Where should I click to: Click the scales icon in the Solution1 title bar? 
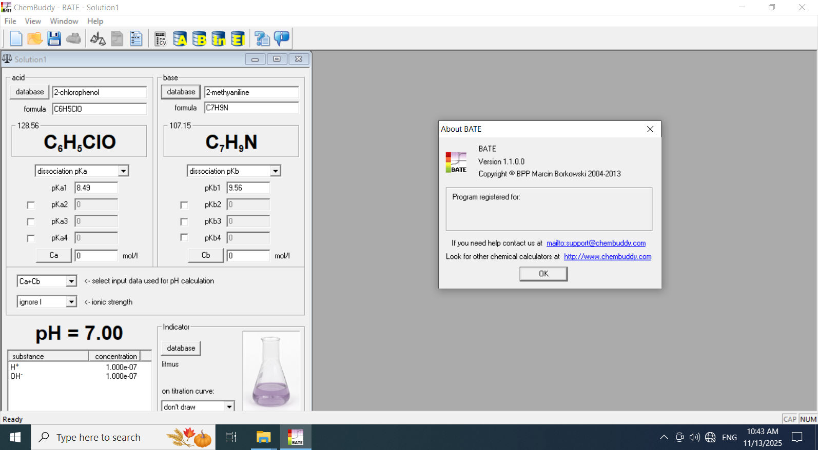pyautogui.click(x=7, y=59)
